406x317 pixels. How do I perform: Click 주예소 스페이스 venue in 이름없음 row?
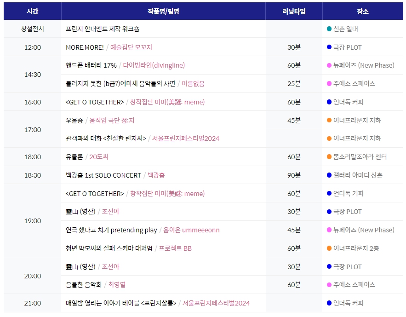(354, 83)
